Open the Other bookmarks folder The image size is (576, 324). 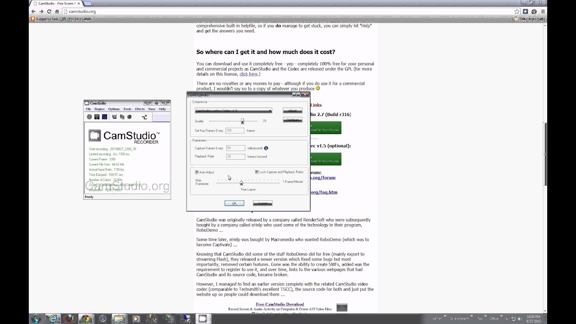coord(530,19)
